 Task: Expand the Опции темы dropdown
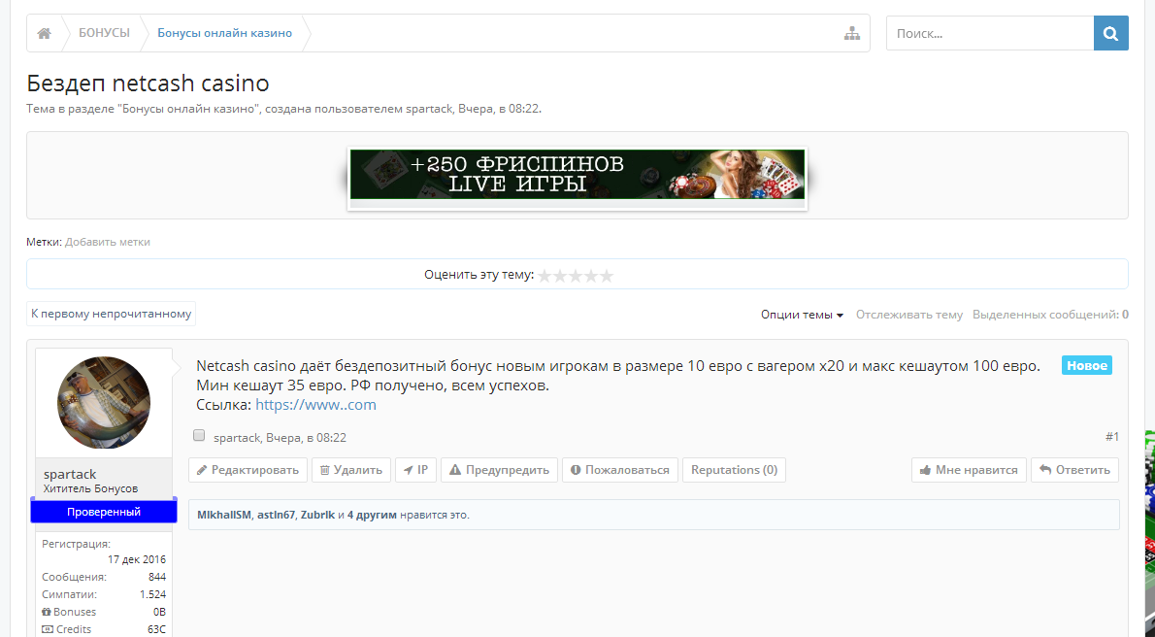(x=802, y=315)
